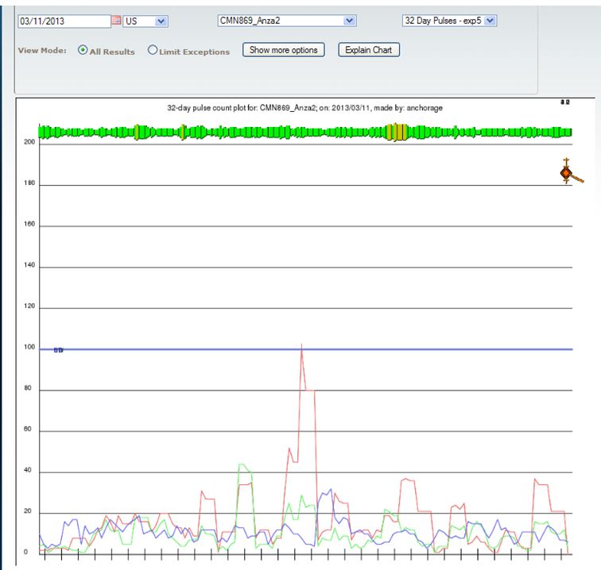This screenshot has width=601, height=570.
Task: Click the Show more options button
Action: (284, 50)
